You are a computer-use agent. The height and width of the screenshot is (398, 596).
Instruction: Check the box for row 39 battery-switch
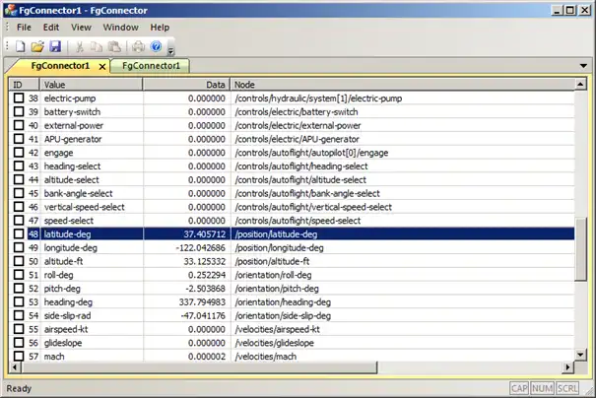click(x=19, y=111)
